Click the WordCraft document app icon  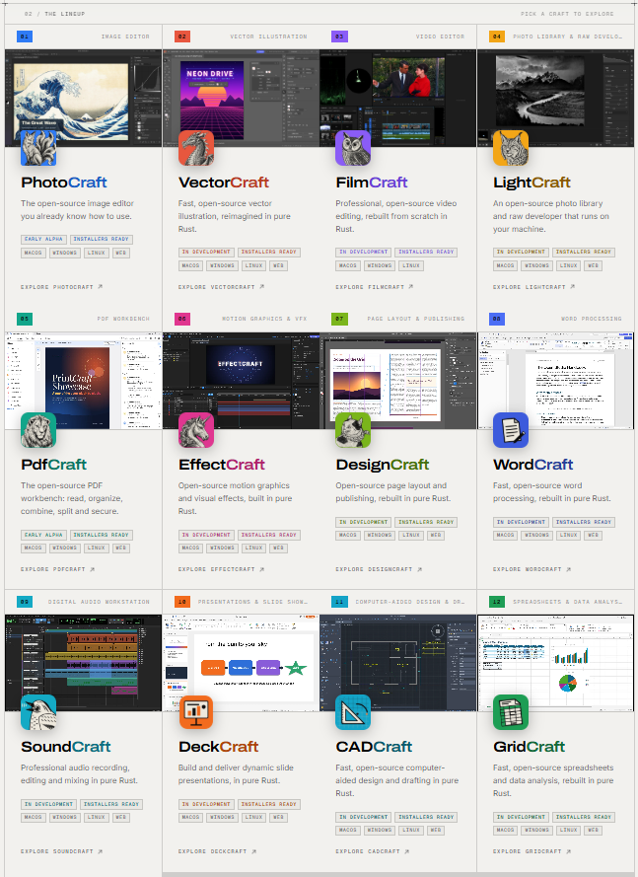(x=511, y=430)
